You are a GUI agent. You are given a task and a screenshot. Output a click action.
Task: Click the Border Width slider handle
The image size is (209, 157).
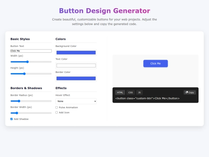tap(17, 113)
